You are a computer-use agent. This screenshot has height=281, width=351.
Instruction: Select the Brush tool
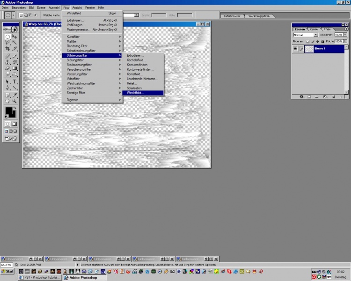(15, 56)
